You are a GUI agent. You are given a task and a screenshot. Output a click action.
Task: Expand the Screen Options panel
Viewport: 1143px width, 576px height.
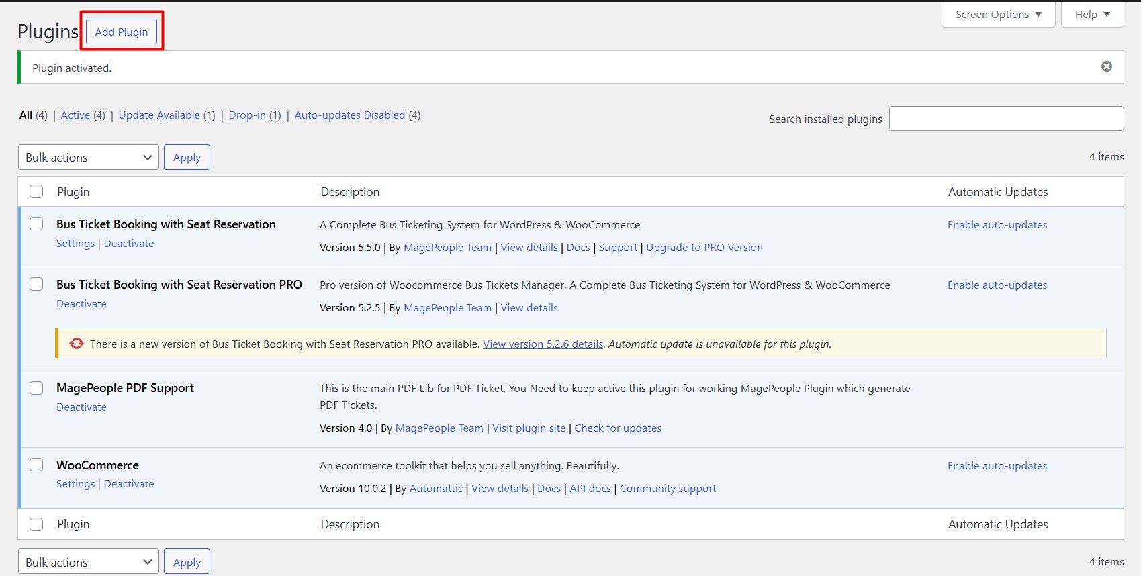click(998, 14)
